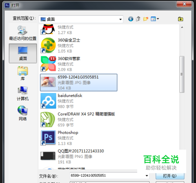Select the QQ penguin shortcut icon
196x183 pixels.
tap(48, 29)
